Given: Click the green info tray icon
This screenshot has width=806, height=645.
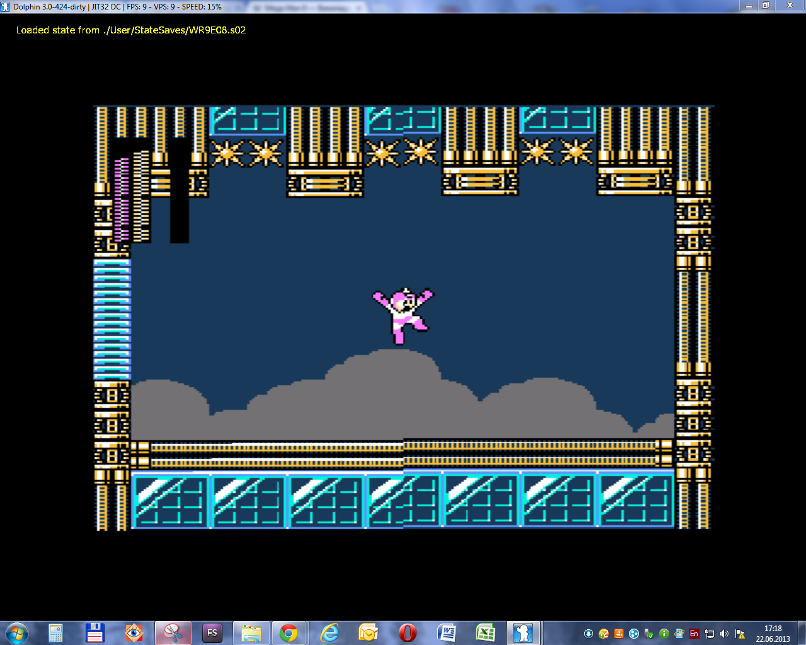Looking at the screenshot, I should pyautogui.click(x=664, y=634).
